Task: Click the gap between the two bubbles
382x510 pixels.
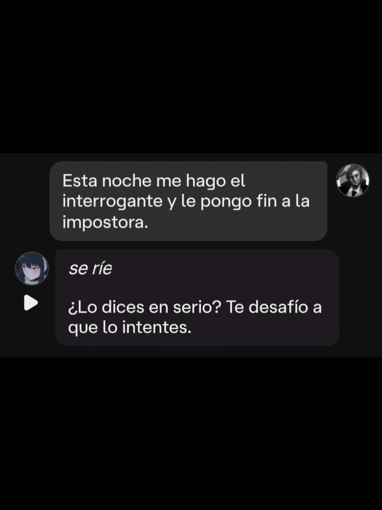Action: point(191,245)
